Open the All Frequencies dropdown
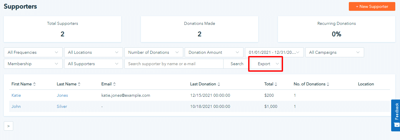The height and width of the screenshot is (140, 400). point(33,52)
